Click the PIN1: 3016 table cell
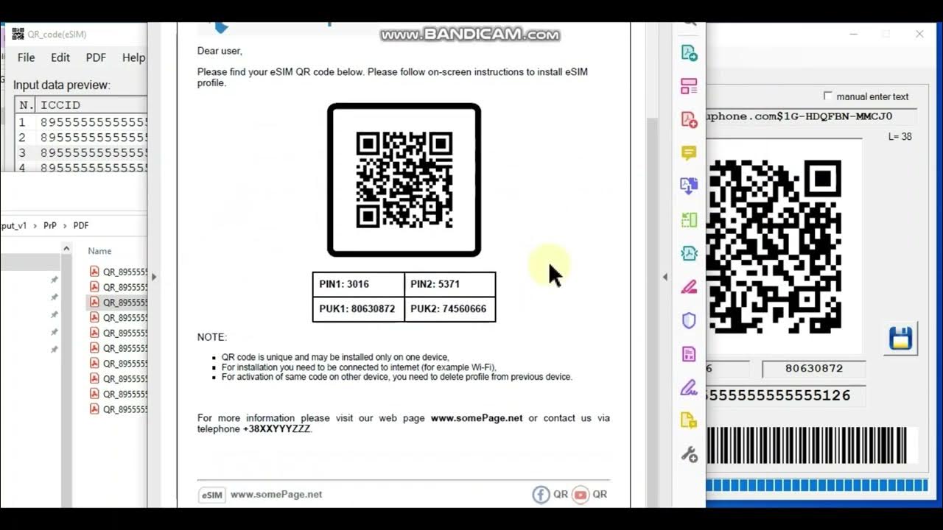 (x=359, y=284)
